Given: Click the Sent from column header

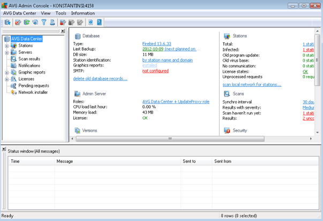Looking at the screenshot, I should (x=265, y=161).
